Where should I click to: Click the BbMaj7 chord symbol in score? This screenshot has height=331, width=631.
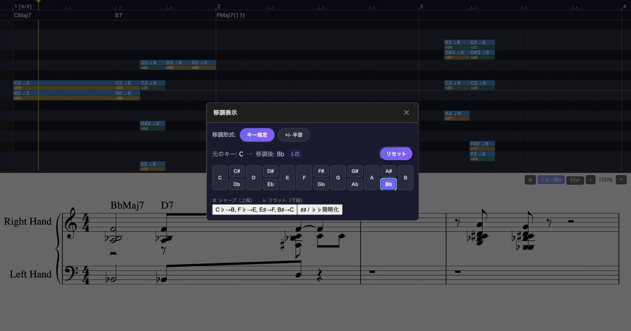click(127, 206)
